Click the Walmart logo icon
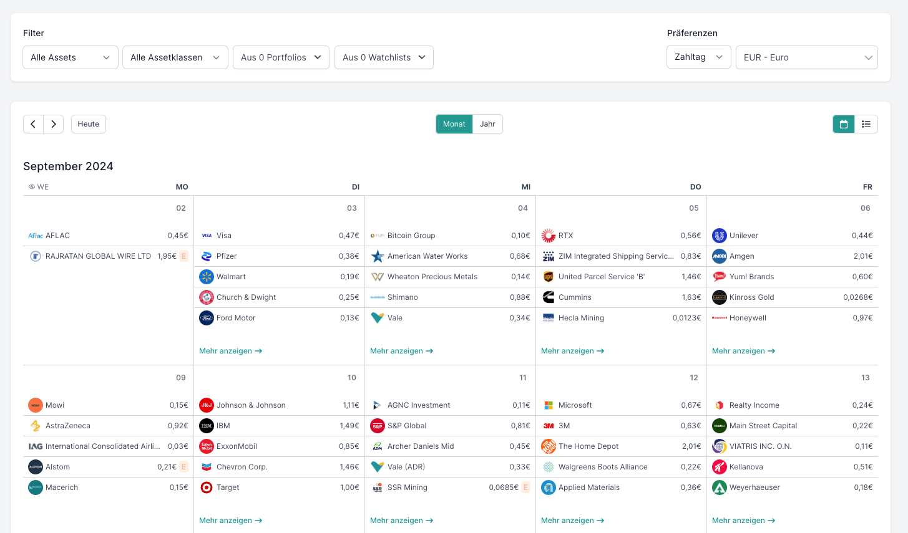Image resolution: width=908 pixels, height=533 pixels. (x=207, y=277)
